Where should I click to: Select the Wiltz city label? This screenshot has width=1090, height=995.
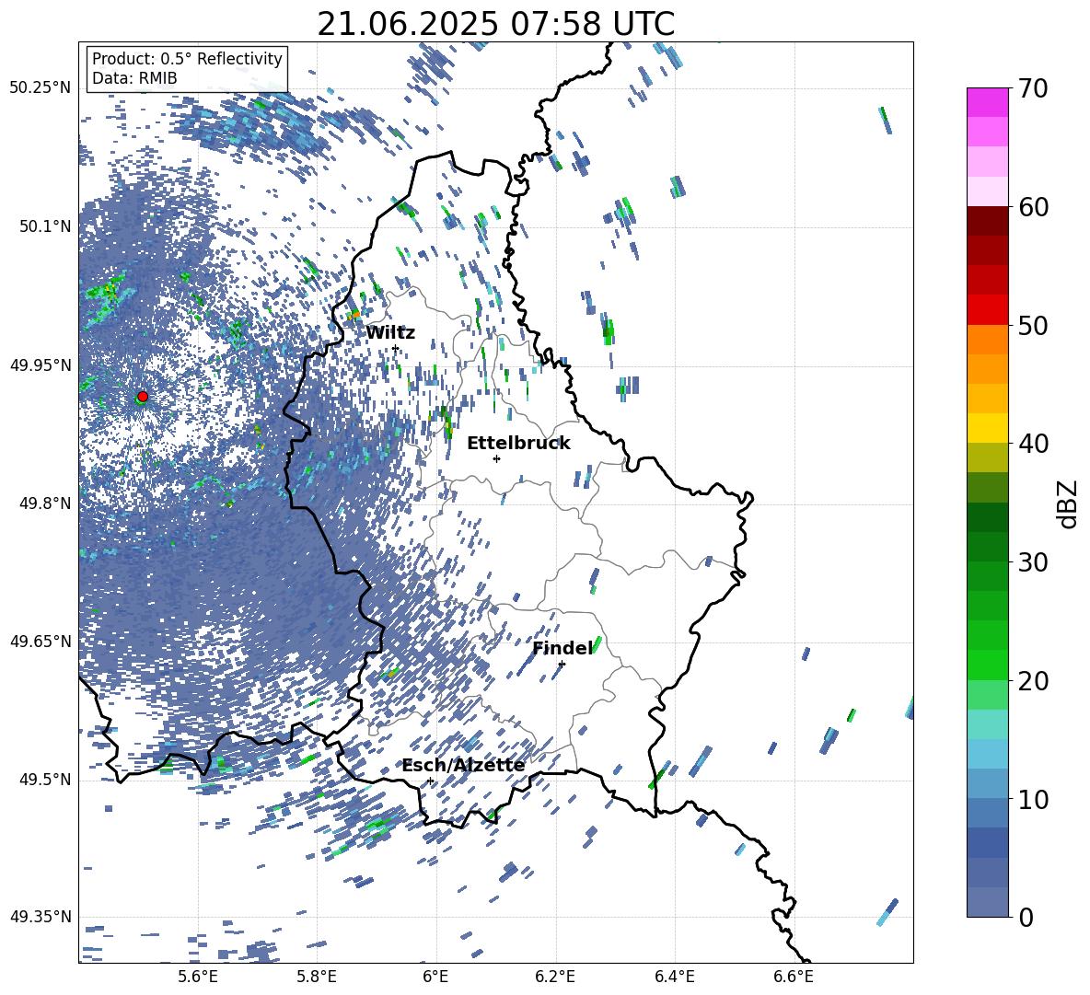click(390, 333)
